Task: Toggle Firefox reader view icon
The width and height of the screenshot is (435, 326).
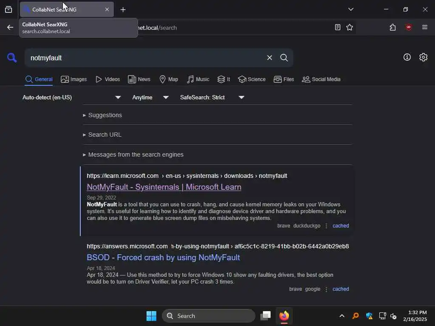Action: coord(338,27)
